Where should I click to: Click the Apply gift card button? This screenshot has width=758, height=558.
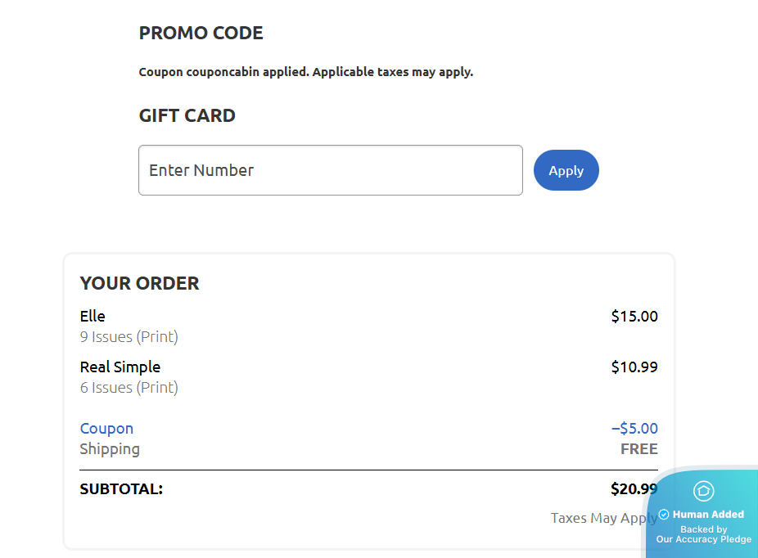566,170
